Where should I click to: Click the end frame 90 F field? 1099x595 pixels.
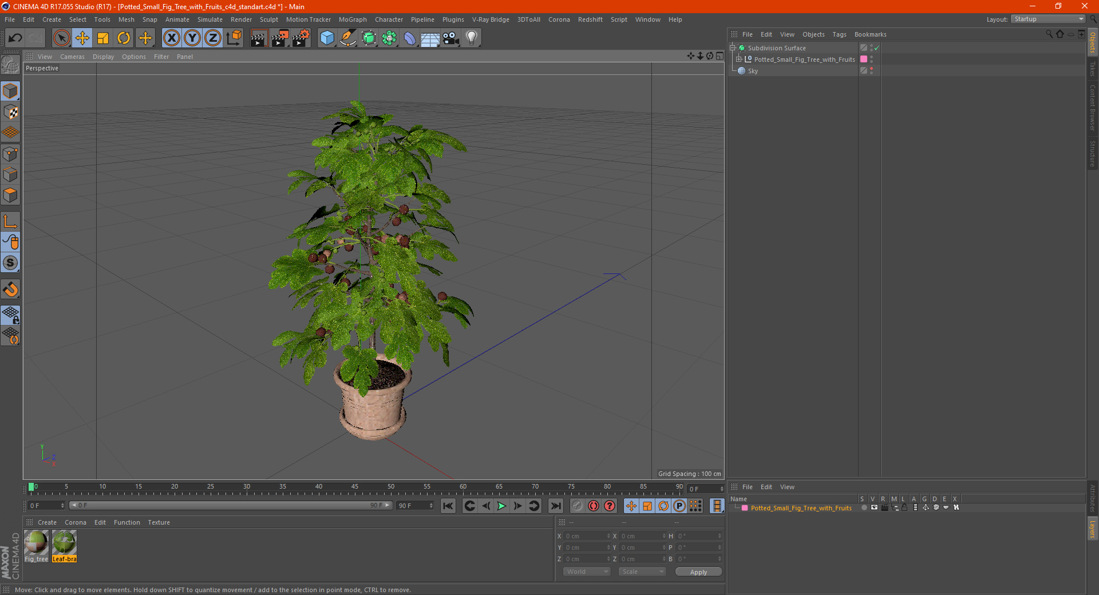click(415, 506)
